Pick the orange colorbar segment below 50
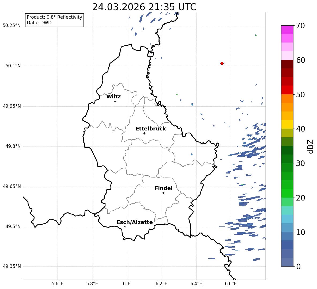Screen dimensions: 317x289 point(287,99)
